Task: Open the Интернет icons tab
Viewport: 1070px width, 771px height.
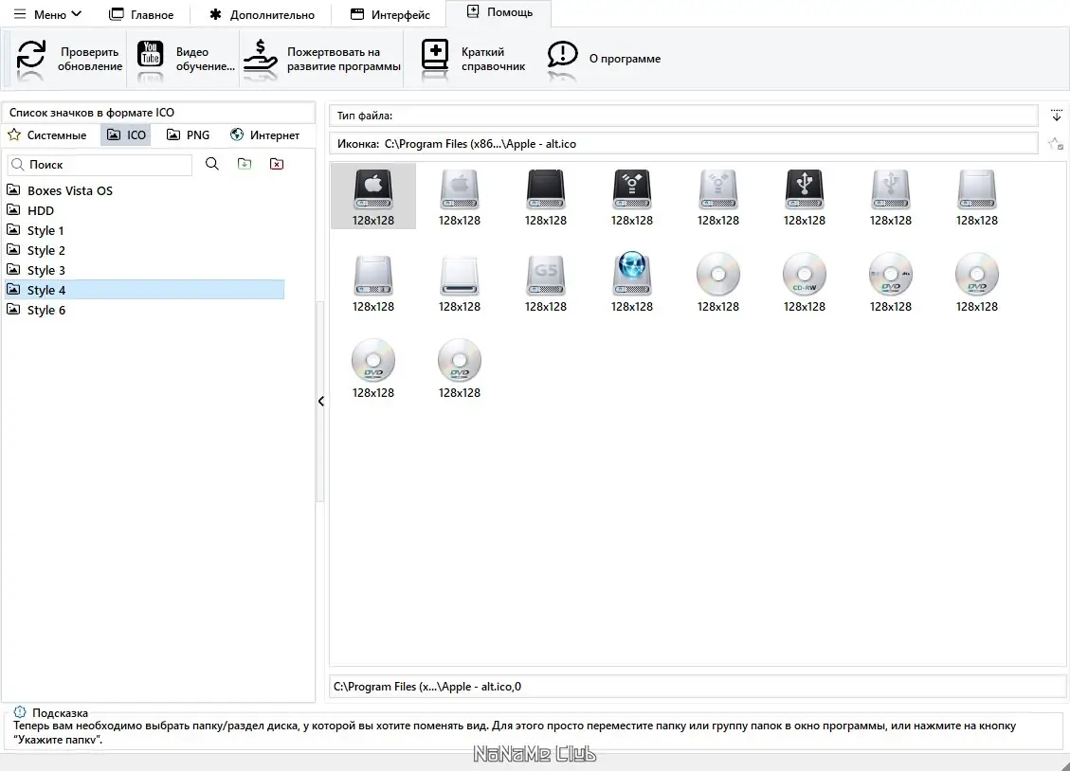Action: pos(264,135)
